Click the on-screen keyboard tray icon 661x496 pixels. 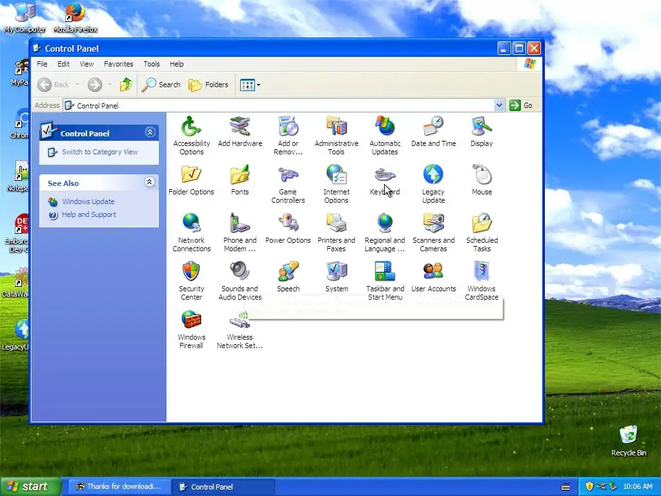[565, 487]
